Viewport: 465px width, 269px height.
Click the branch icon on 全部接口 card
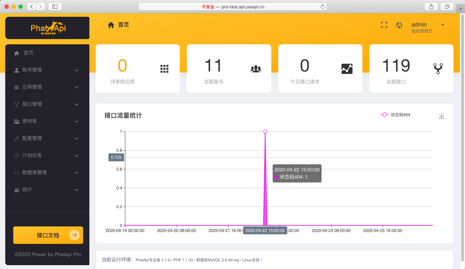click(x=438, y=68)
